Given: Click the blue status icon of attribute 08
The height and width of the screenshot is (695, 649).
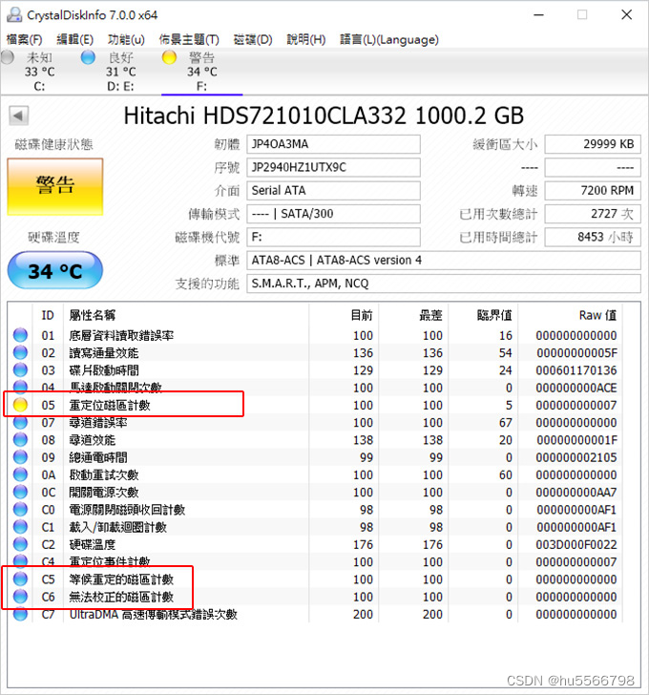Looking at the screenshot, I should click(20, 439).
